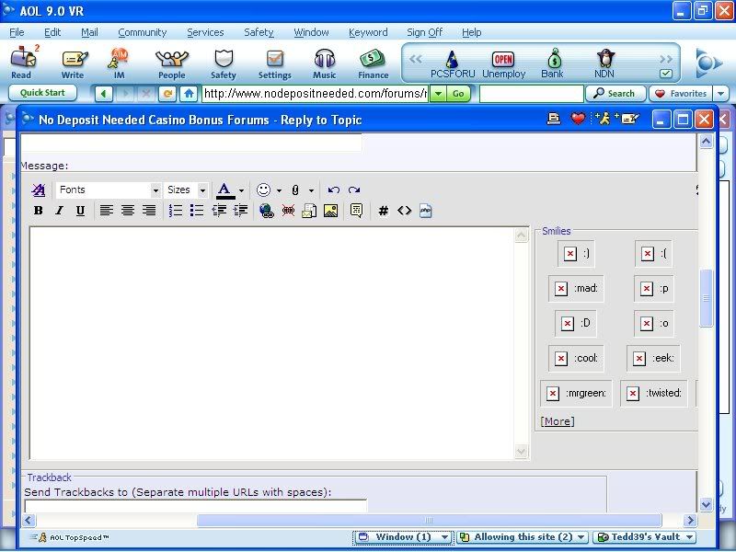Launch the IM instant messenger icon

(x=119, y=62)
